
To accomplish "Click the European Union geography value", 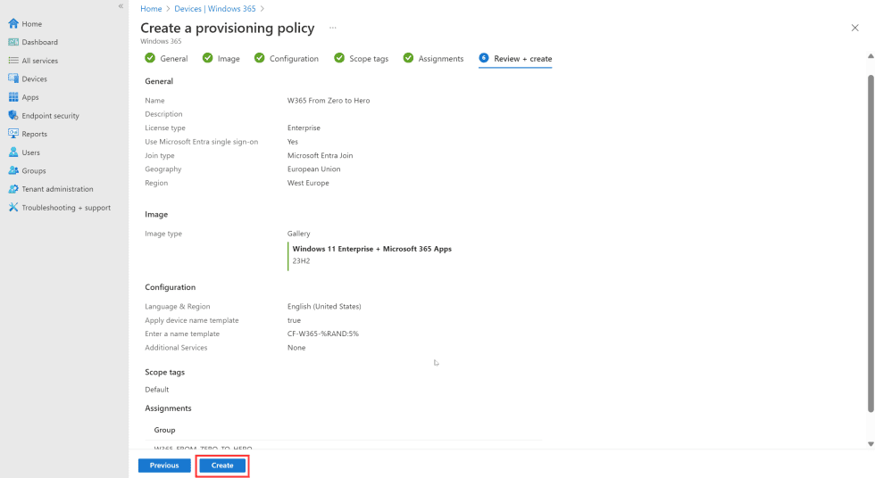I will tap(313, 169).
